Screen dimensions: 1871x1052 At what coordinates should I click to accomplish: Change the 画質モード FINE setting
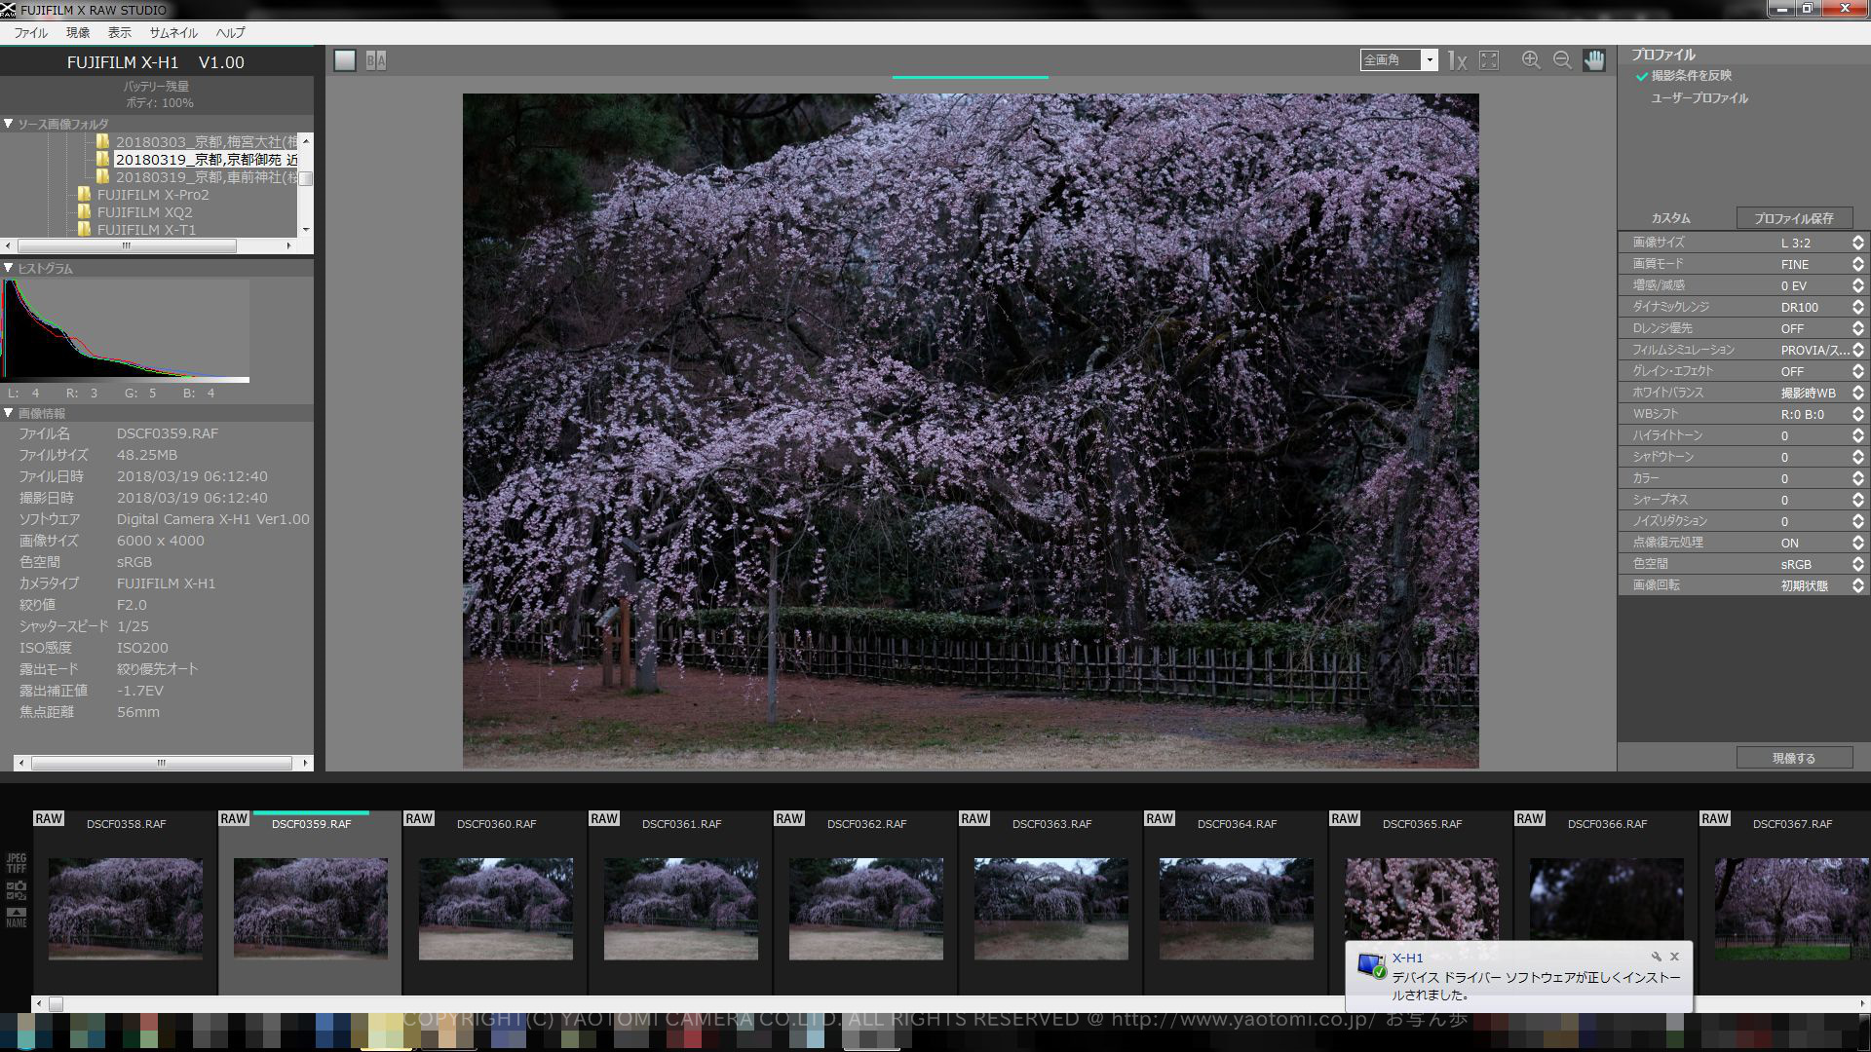(1744, 264)
